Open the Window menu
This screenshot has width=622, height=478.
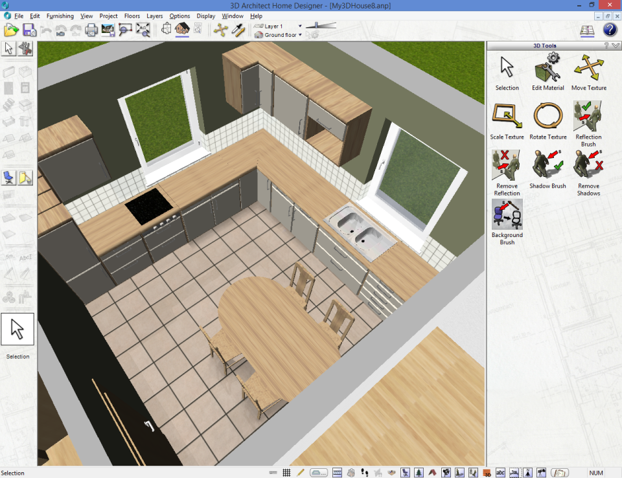(233, 16)
